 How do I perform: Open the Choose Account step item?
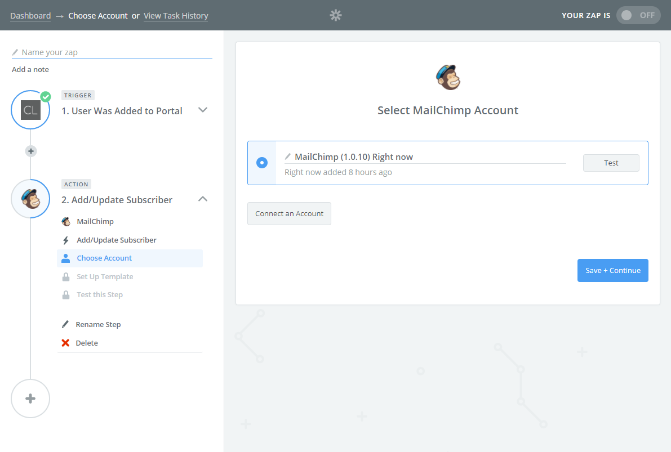tap(104, 258)
